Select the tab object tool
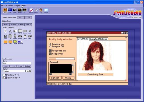This screenshot has height=102, width=144. coord(10,37)
